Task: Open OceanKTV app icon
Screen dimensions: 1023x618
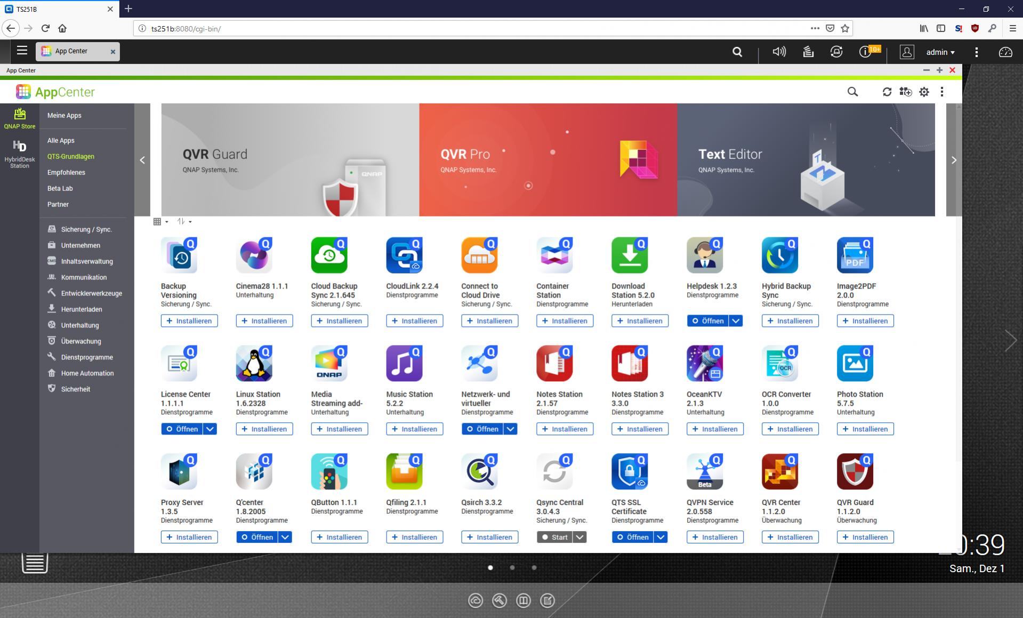Action: point(705,363)
